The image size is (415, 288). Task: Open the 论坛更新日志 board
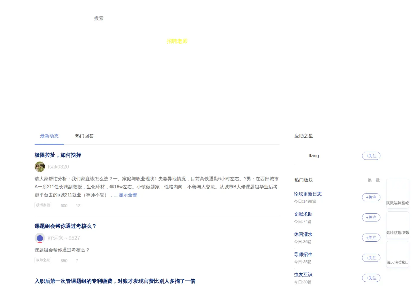click(x=308, y=194)
